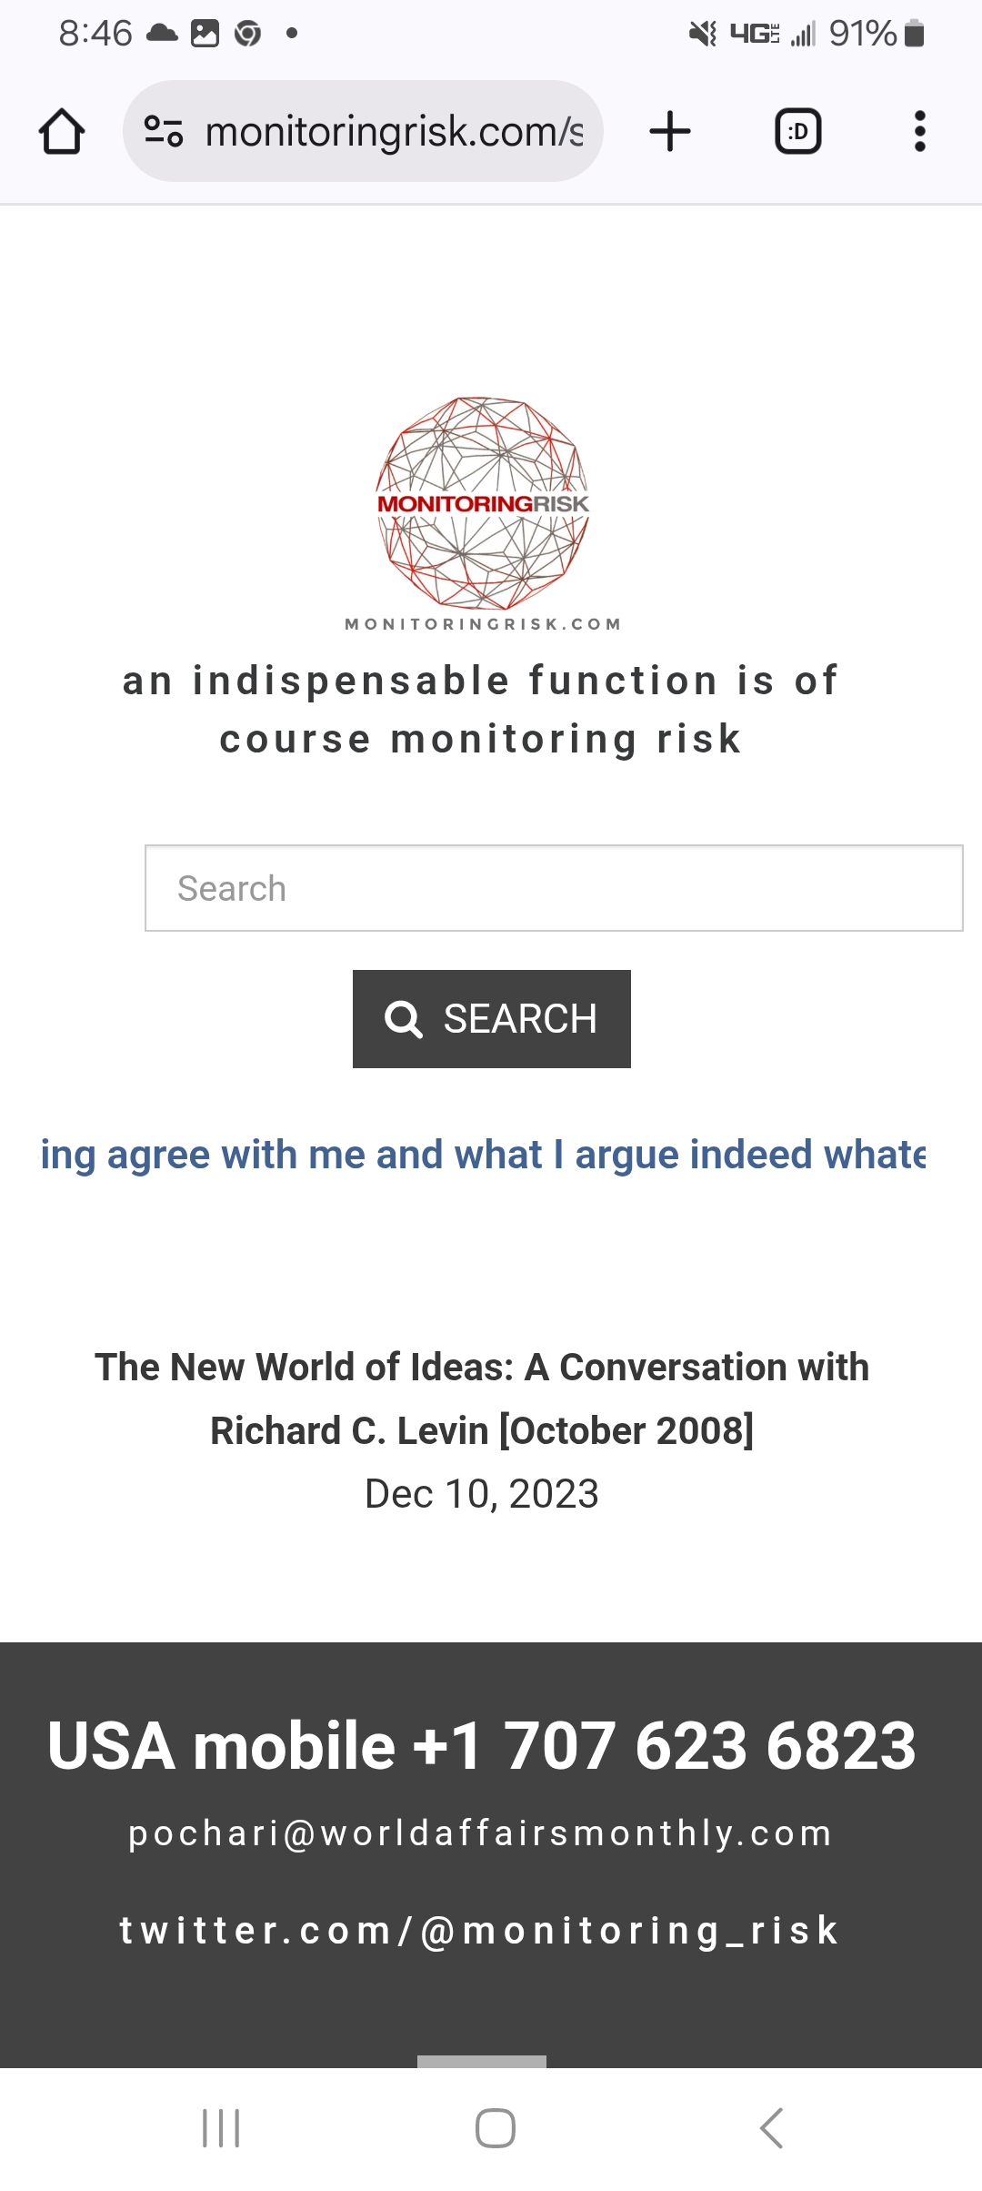Tap the magnifying glass in Search button

click(x=403, y=1019)
